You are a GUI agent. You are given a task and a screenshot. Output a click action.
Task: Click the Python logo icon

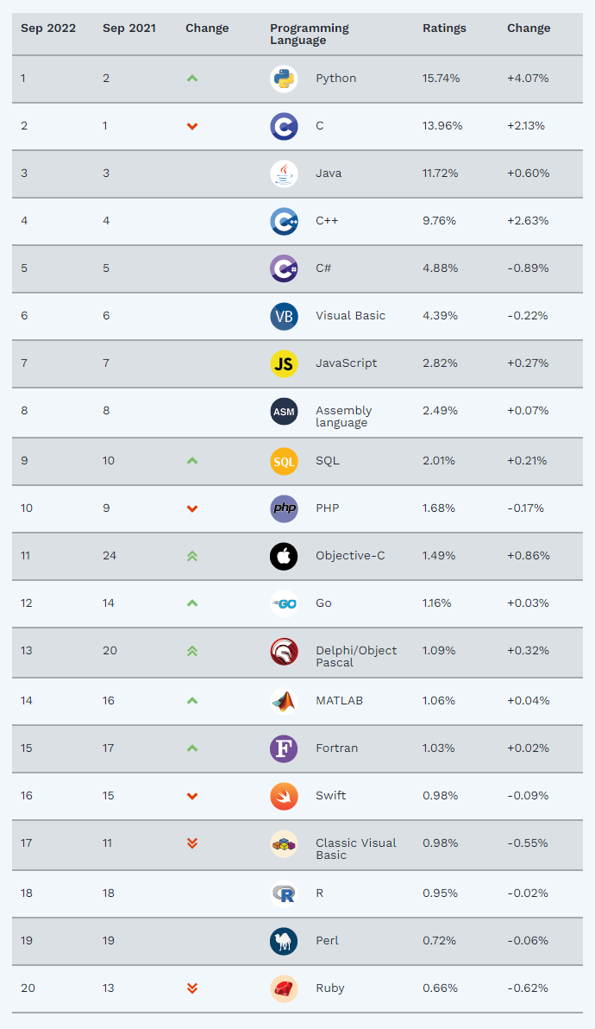coord(284,79)
